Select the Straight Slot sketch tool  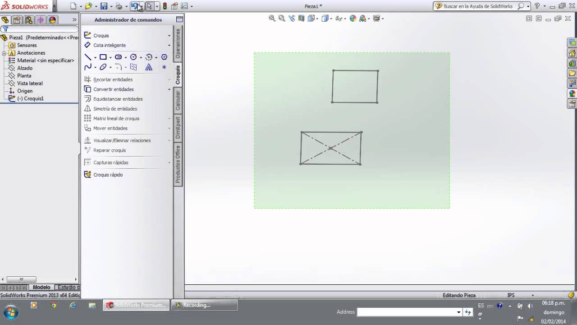point(118,57)
